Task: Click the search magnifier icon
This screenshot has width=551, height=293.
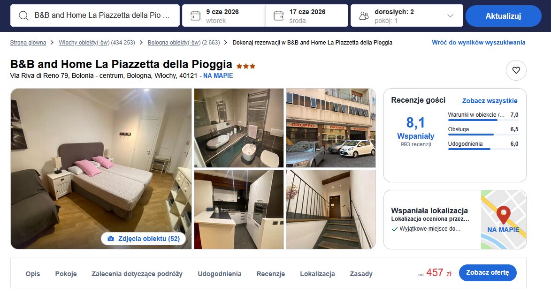Action: click(23, 15)
